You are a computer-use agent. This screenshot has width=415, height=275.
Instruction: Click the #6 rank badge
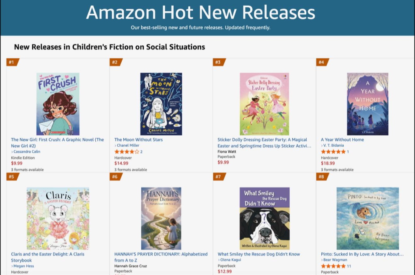pyautogui.click(x=115, y=177)
